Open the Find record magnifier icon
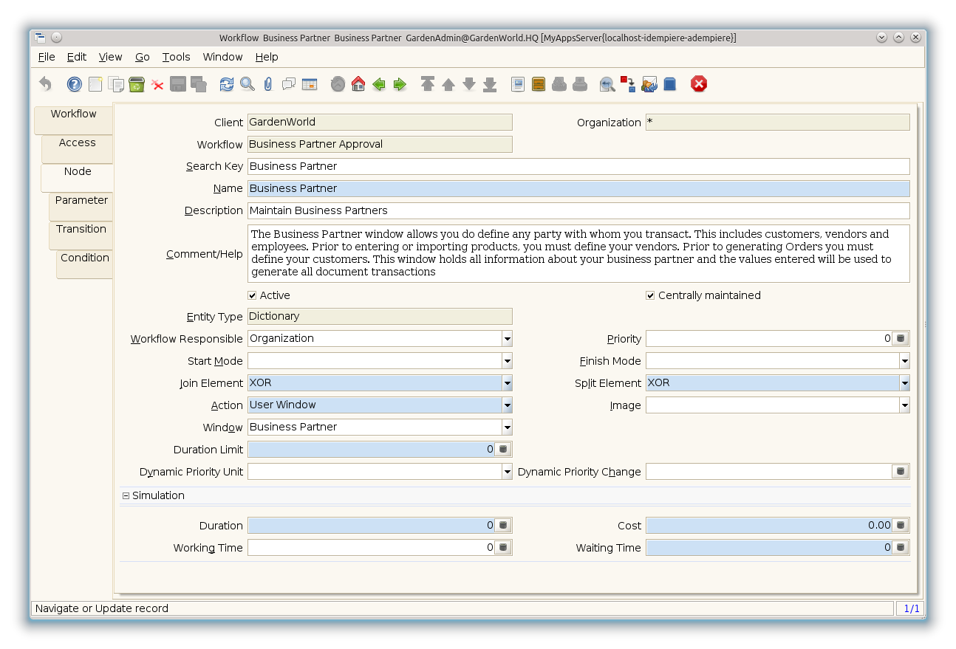Image resolution: width=956 pixels, height=649 pixels. [247, 84]
